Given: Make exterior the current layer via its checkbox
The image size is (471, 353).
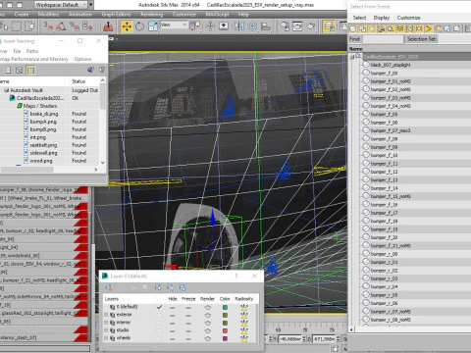Looking at the screenshot, I should click(159, 315).
